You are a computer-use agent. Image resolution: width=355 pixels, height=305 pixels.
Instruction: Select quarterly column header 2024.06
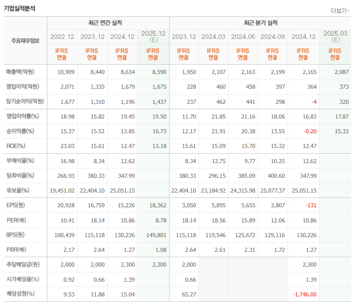243,37
